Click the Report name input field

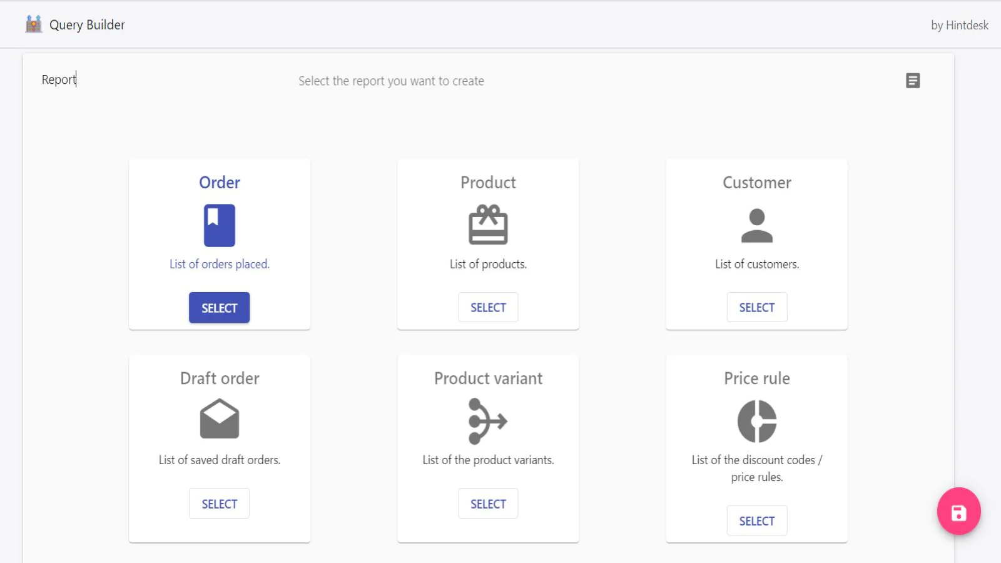click(59, 79)
